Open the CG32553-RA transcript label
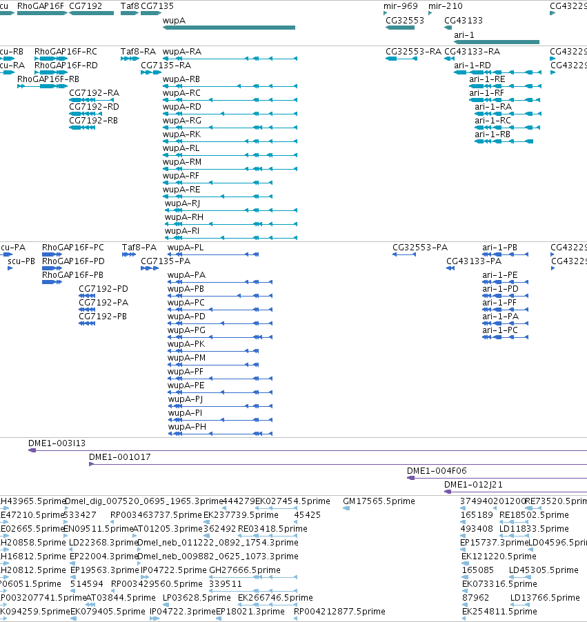The height and width of the screenshot is (622, 587). point(413,52)
